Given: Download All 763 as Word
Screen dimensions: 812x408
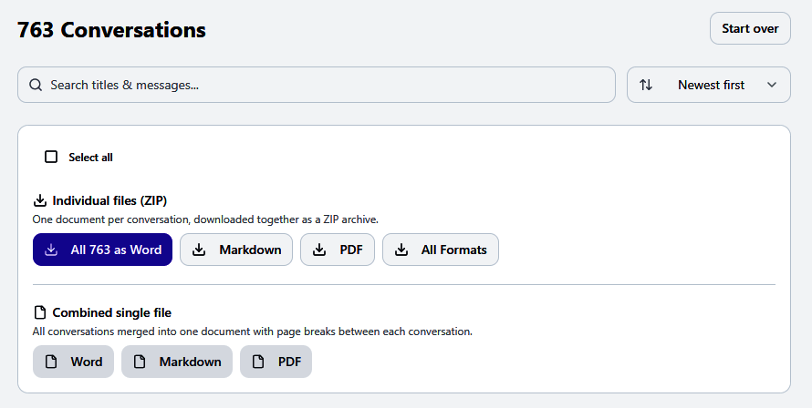Looking at the screenshot, I should [102, 250].
